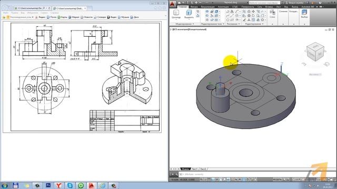337x189 pixels.
Task: Open the dropdown arrow under Цилиндр
Action: [x=176, y=19]
